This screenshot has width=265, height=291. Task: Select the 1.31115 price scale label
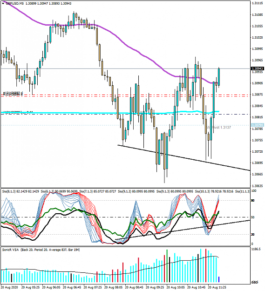click(x=258, y=3)
